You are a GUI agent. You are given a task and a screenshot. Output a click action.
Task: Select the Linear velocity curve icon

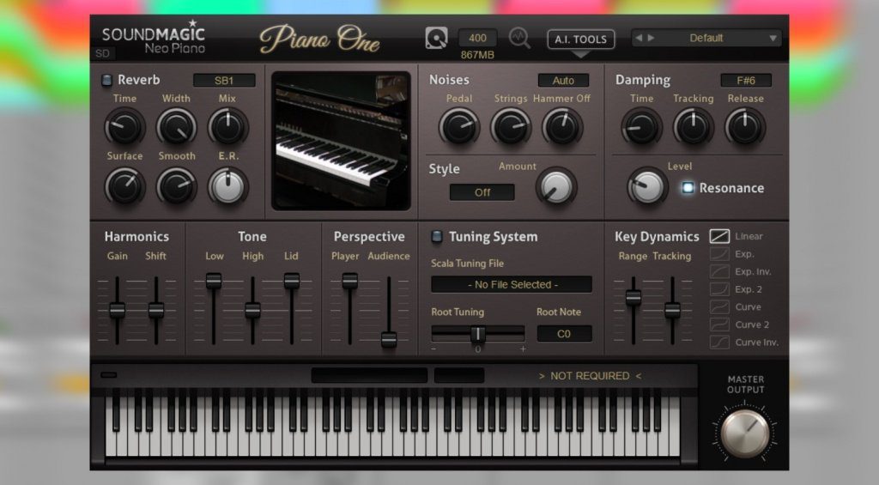tap(719, 236)
